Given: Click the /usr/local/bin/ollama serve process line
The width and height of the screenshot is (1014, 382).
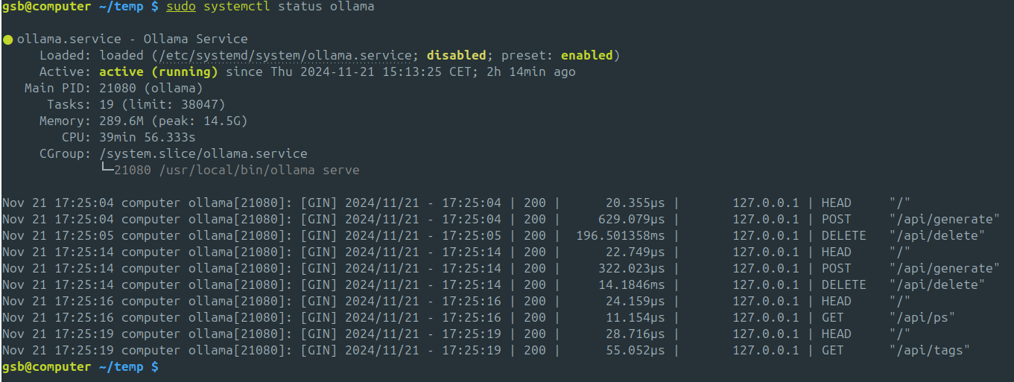Looking at the screenshot, I should (236, 171).
